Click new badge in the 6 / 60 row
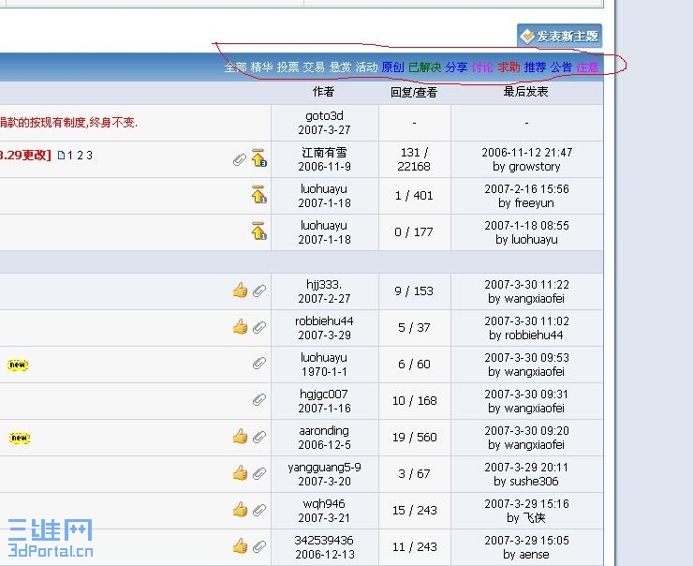The width and height of the screenshot is (693, 566). pyautogui.click(x=18, y=365)
